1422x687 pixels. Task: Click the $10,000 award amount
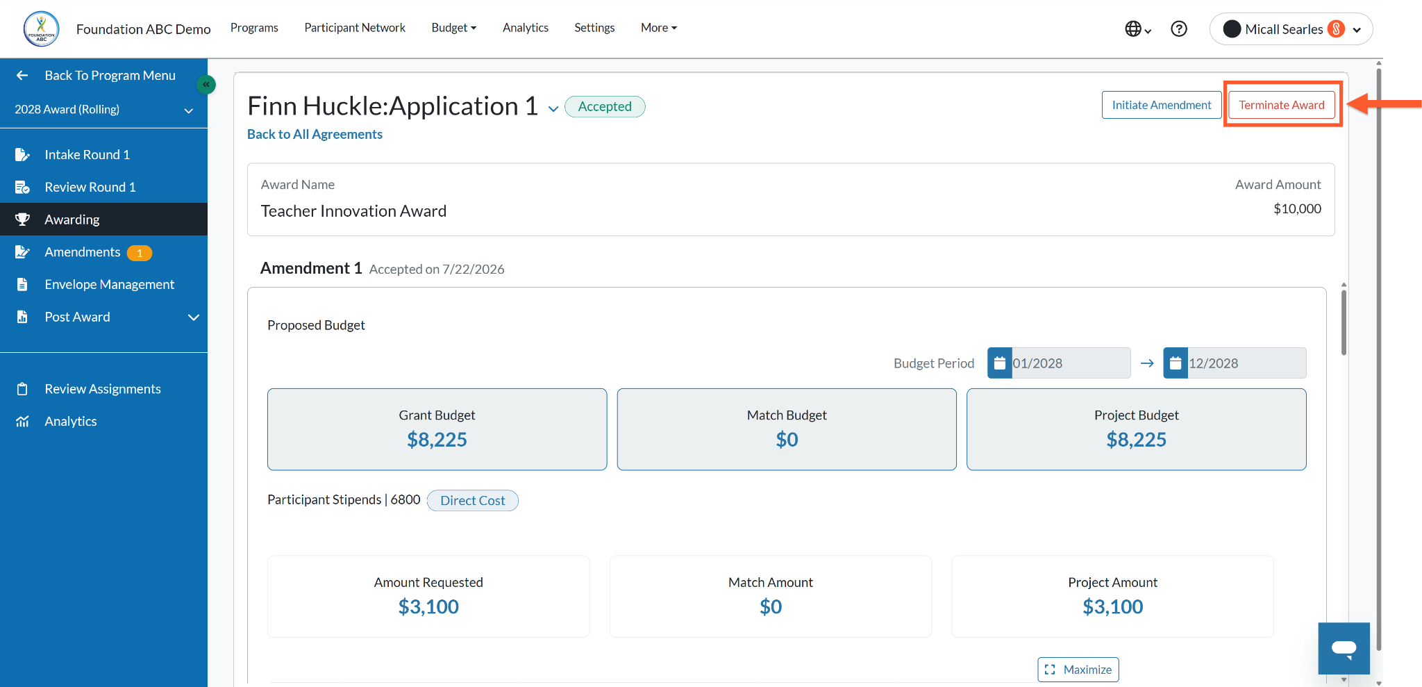[1297, 208]
